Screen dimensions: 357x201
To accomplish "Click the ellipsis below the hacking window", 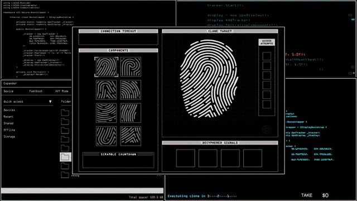I will 159,175.
